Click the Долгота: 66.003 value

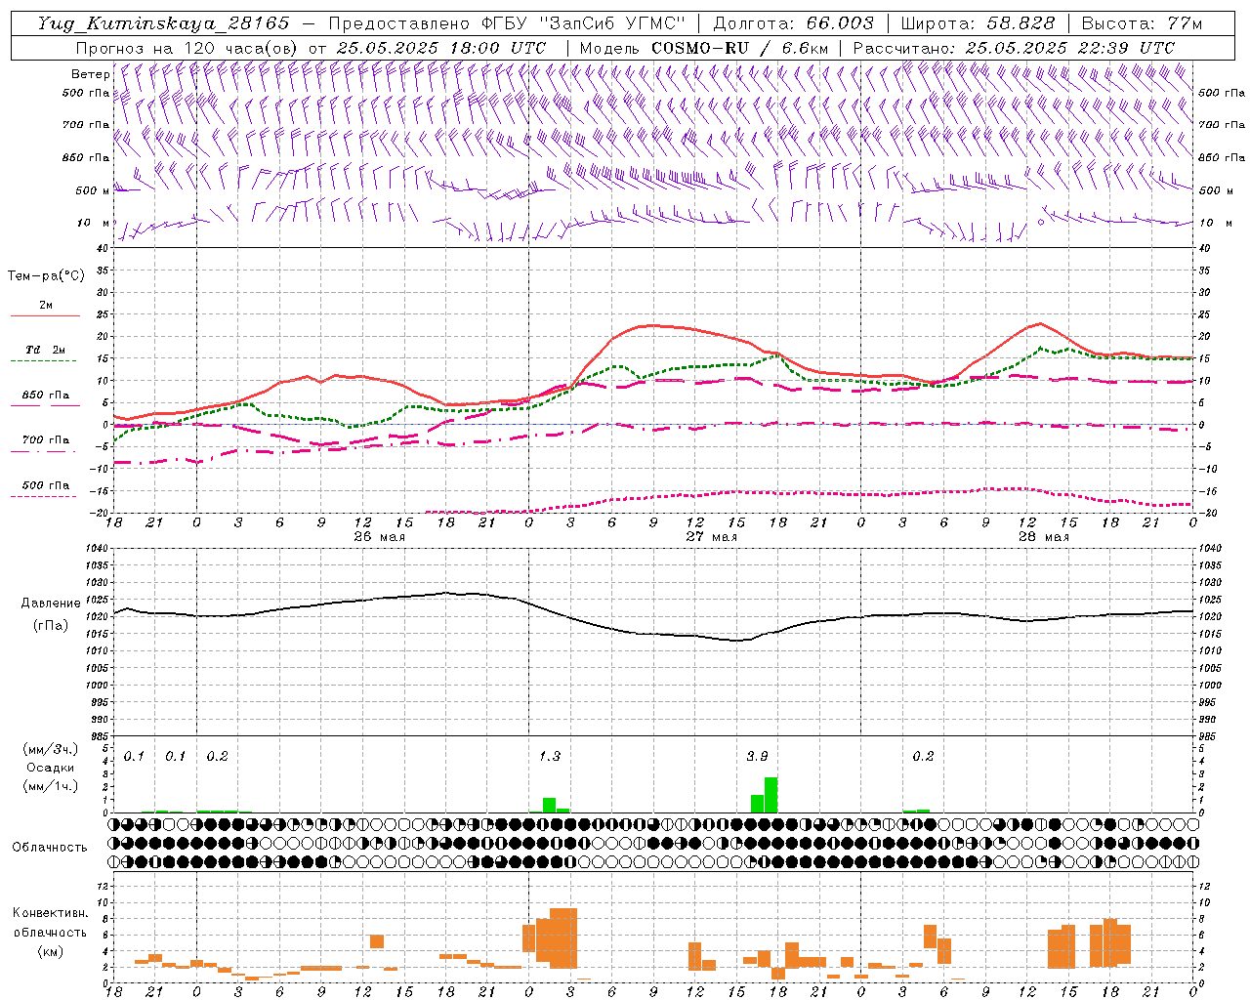point(794,23)
